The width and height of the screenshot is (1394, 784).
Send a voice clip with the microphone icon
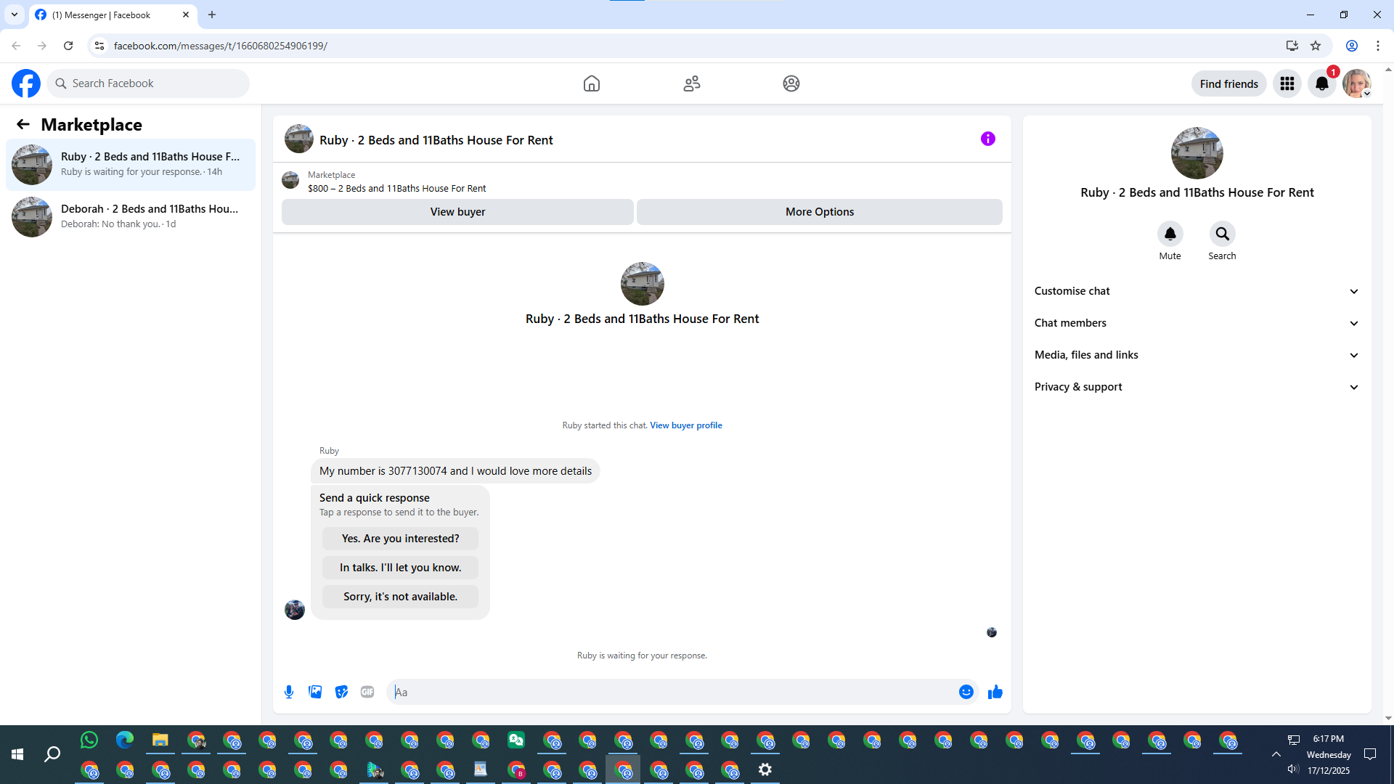pyautogui.click(x=289, y=692)
